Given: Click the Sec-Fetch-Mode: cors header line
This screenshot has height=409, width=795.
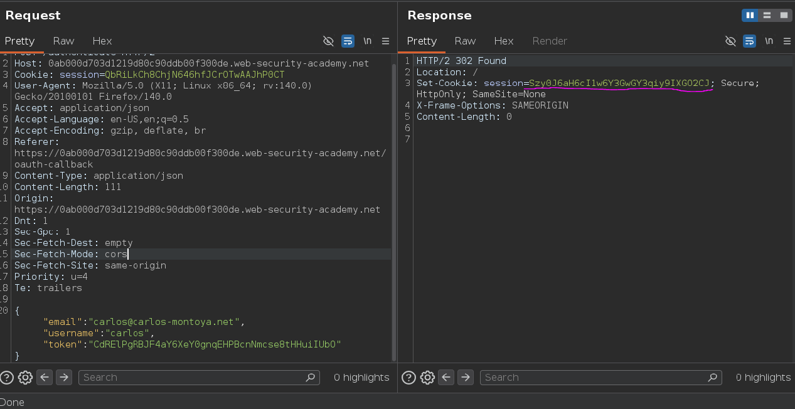Looking at the screenshot, I should [71, 254].
